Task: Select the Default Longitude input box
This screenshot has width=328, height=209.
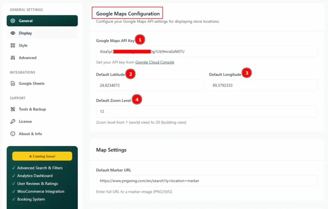Action: point(263,85)
